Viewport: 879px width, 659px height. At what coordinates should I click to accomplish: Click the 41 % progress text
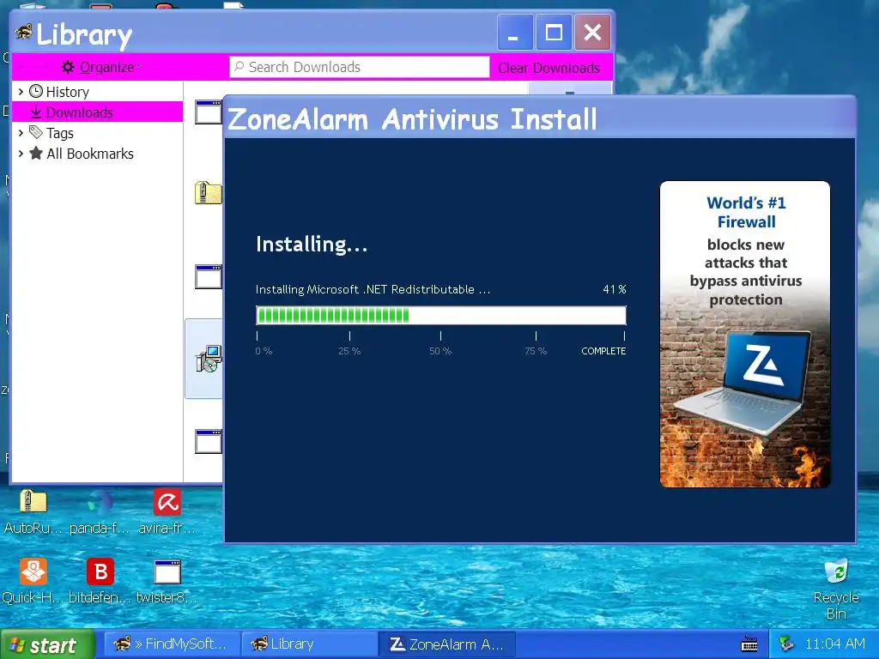[x=615, y=290]
